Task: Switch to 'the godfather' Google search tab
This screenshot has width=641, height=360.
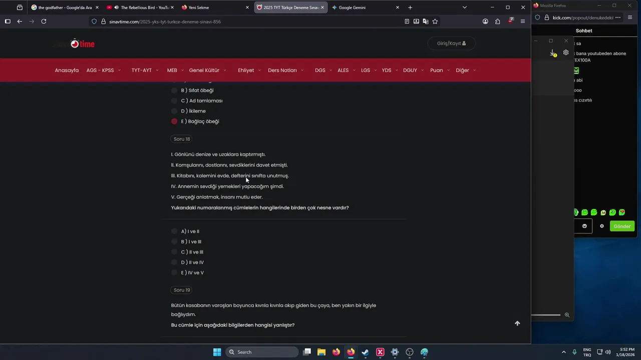Action: point(65,7)
